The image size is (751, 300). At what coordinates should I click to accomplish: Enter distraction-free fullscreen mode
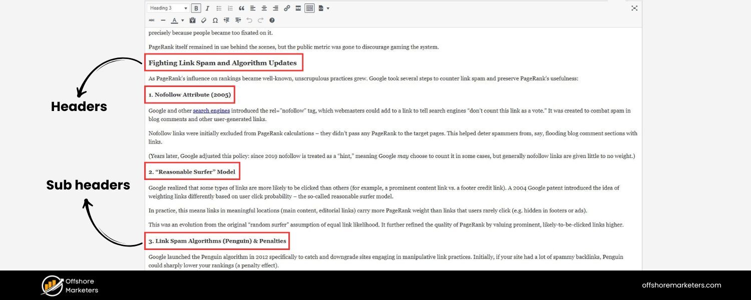click(x=634, y=8)
